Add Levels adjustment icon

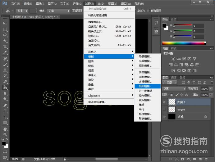pyautogui.click(x=179, y=59)
